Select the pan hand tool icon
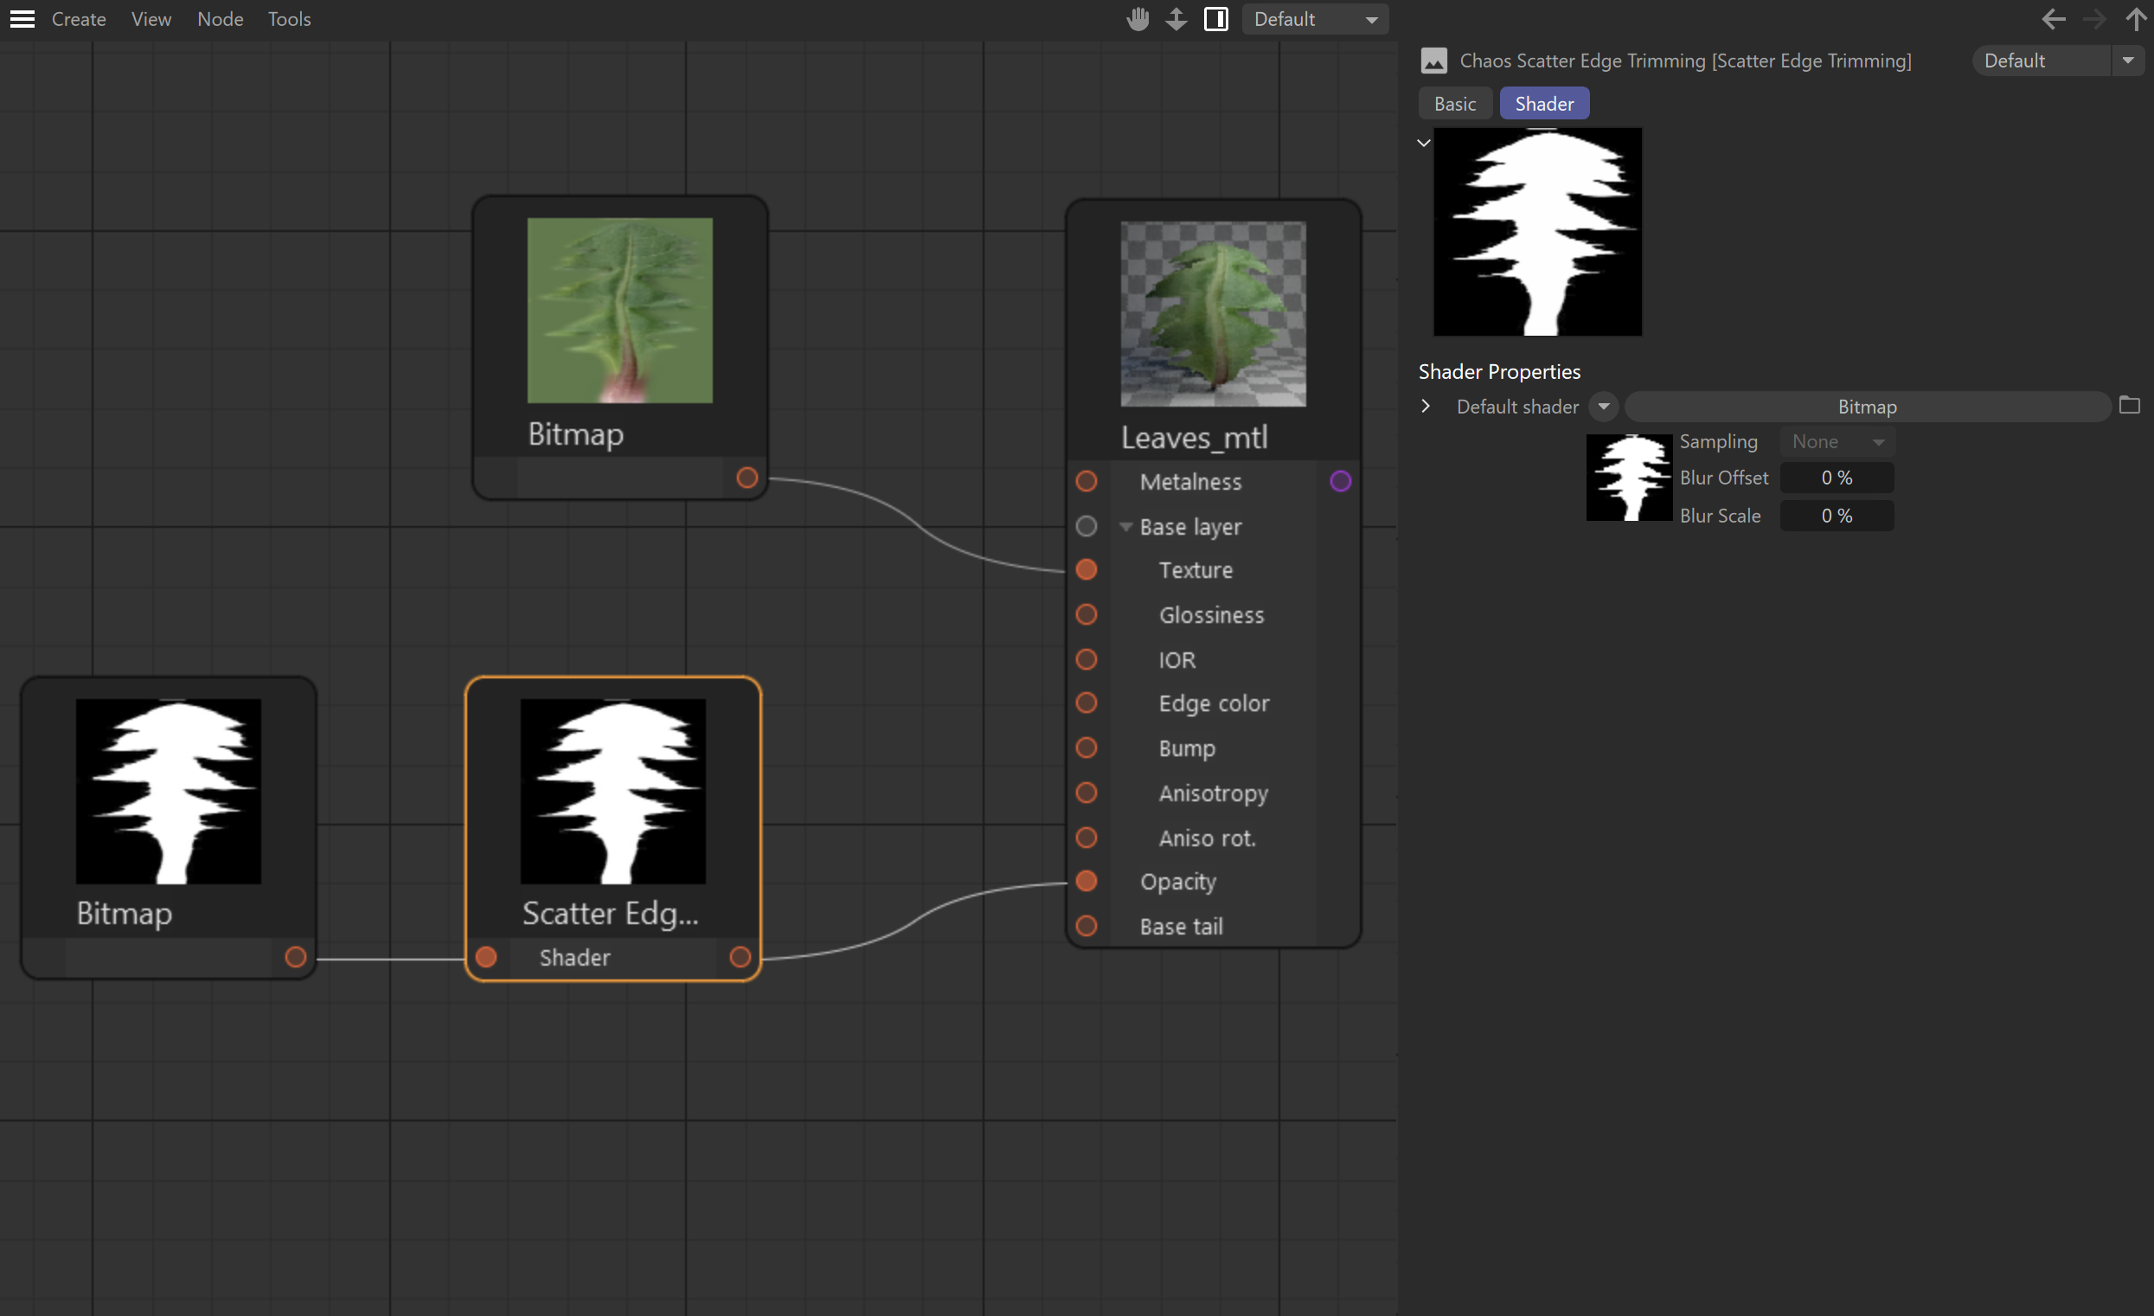Screen dimensions: 2154x1316 (1138, 18)
